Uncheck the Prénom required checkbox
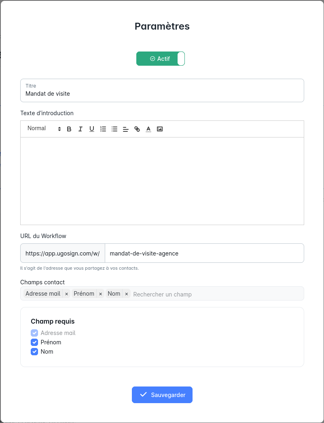The width and height of the screenshot is (324, 423). click(34, 342)
